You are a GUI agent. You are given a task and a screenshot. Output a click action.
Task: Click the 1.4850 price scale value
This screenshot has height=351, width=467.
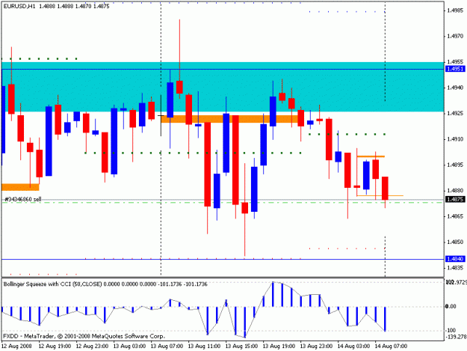point(455,242)
